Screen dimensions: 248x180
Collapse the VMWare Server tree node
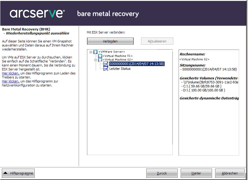(x=91, y=52)
